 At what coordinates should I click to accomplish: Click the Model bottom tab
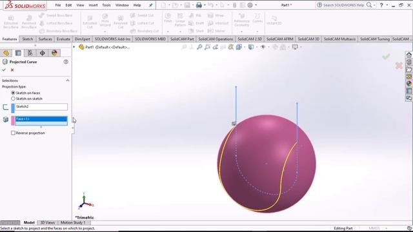pos(29,222)
